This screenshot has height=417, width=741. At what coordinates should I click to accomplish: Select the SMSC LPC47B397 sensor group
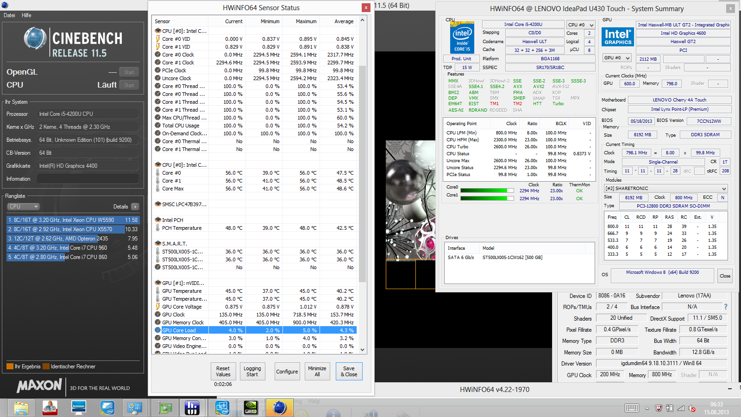pos(255,204)
